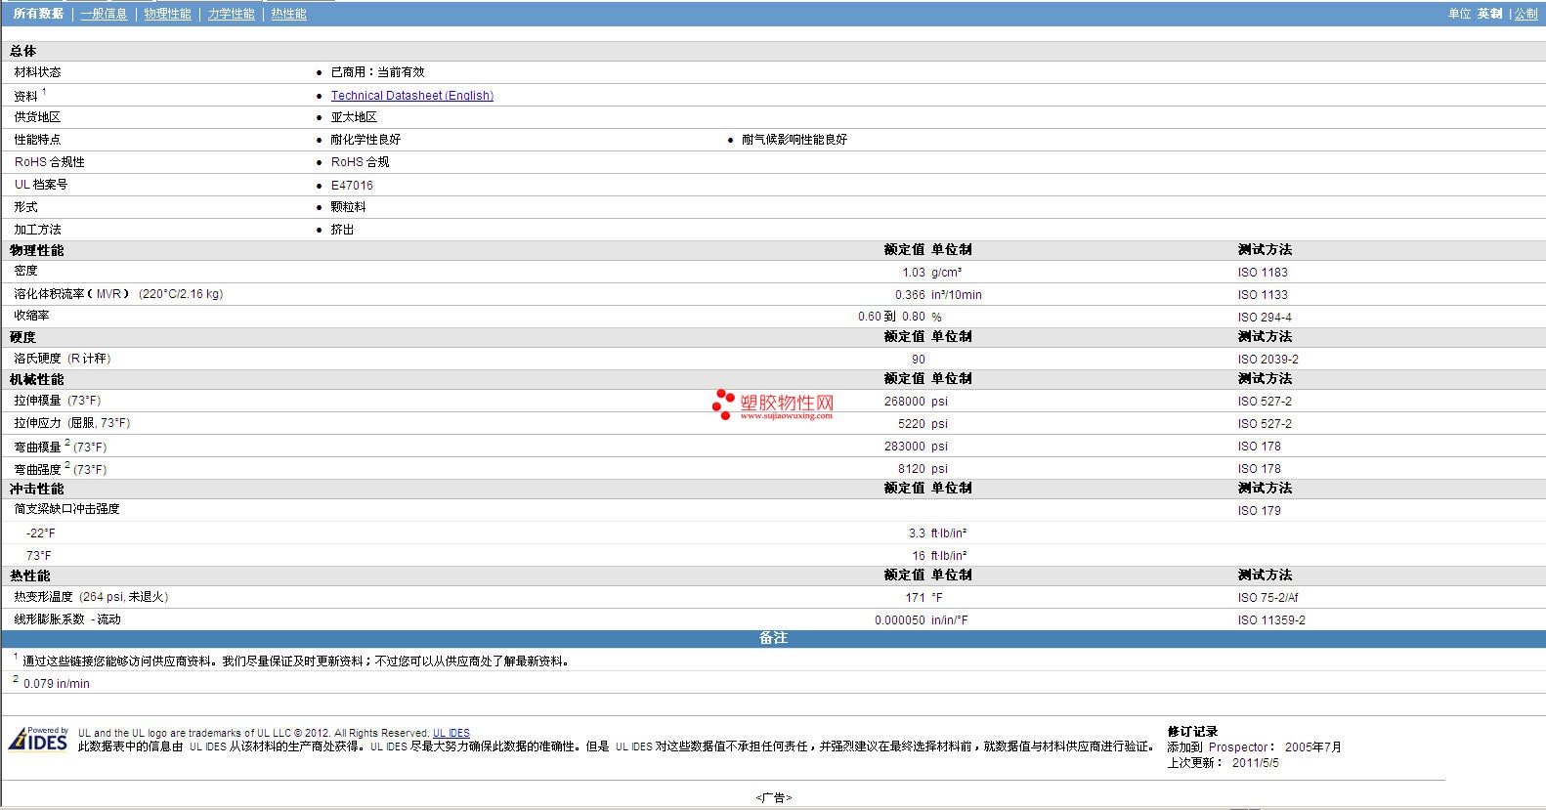Click the 拉伸应力 (屈服, 73°F) label

72,423
